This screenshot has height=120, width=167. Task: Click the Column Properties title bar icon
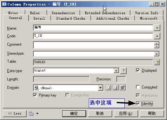point(4,4)
